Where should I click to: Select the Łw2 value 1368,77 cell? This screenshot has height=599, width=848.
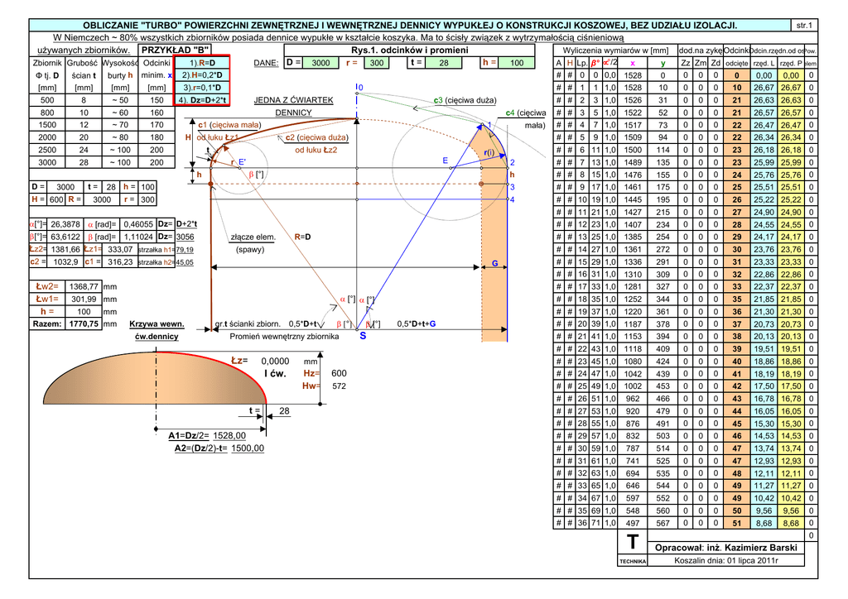[x=82, y=286]
